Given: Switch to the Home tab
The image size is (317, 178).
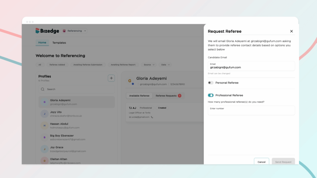Looking at the screenshot, I should click(x=42, y=43).
